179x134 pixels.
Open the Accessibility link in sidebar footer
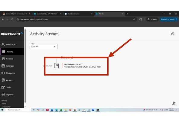tap(6, 107)
